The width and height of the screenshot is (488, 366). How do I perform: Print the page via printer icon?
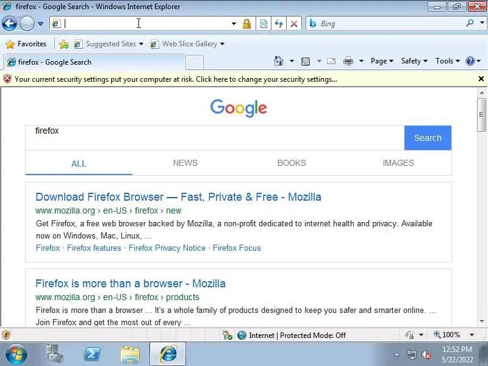(x=348, y=61)
